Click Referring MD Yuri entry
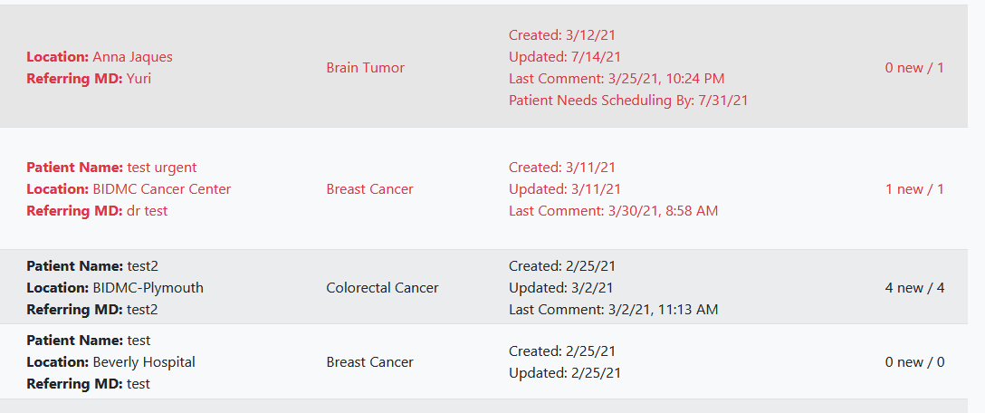The width and height of the screenshot is (985, 413). tap(89, 79)
